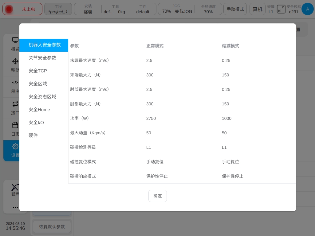Toggle the 真机 real machine switch
The height and width of the screenshot is (236, 315).
tap(257, 9)
